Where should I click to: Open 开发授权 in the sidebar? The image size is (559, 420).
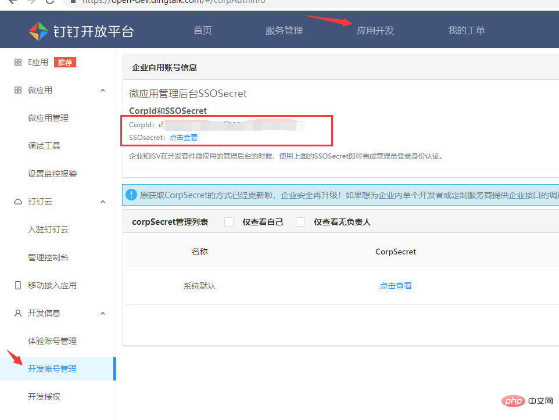click(x=44, y=396)
